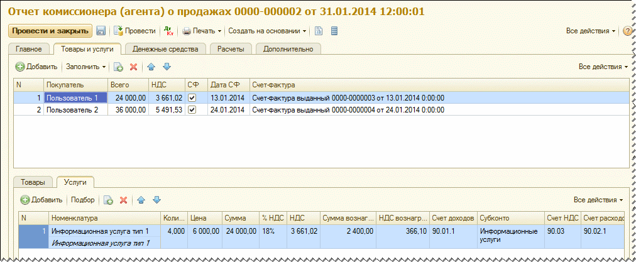Open Счет-фактура выданный 0000-0000003 cell
Image resolution: width=636 pixels, height=262 pixels.
(439, 98)
